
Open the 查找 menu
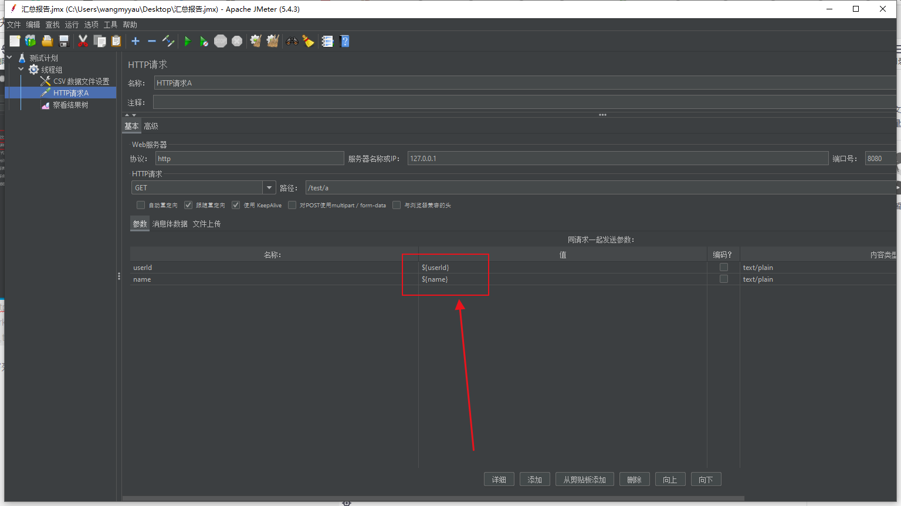coord(52,25)
